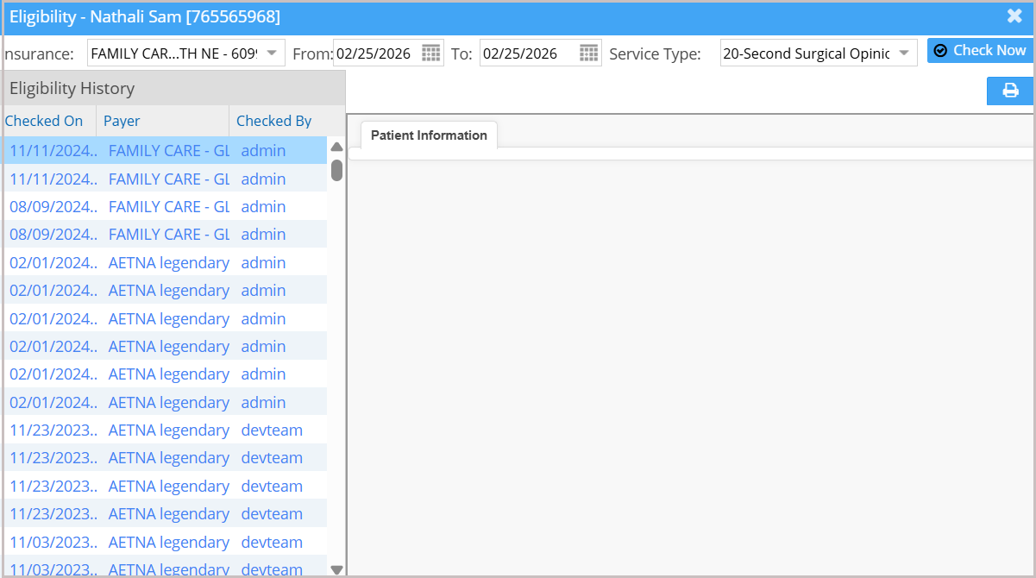
Task: Click the Check Now button
Action: tap(979, 51)
